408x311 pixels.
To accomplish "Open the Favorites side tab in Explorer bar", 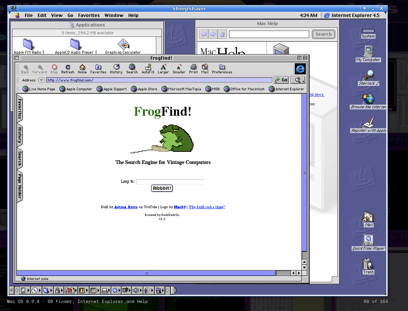I will click(20, 109).
